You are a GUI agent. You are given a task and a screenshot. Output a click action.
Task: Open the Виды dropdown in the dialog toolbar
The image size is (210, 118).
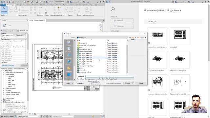[x=143, y=38]
